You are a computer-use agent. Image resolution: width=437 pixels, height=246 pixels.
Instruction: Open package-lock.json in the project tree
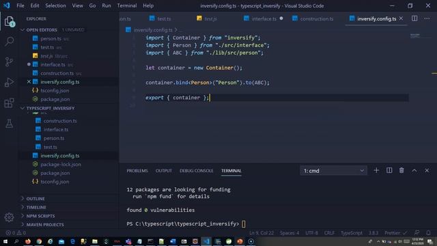click(61, 164)
